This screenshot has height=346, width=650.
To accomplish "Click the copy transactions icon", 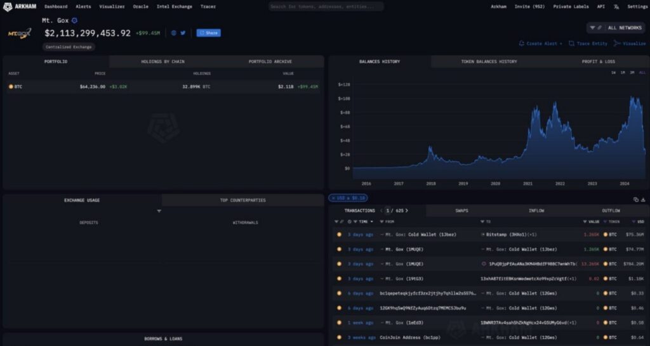I will click(636, 200).
